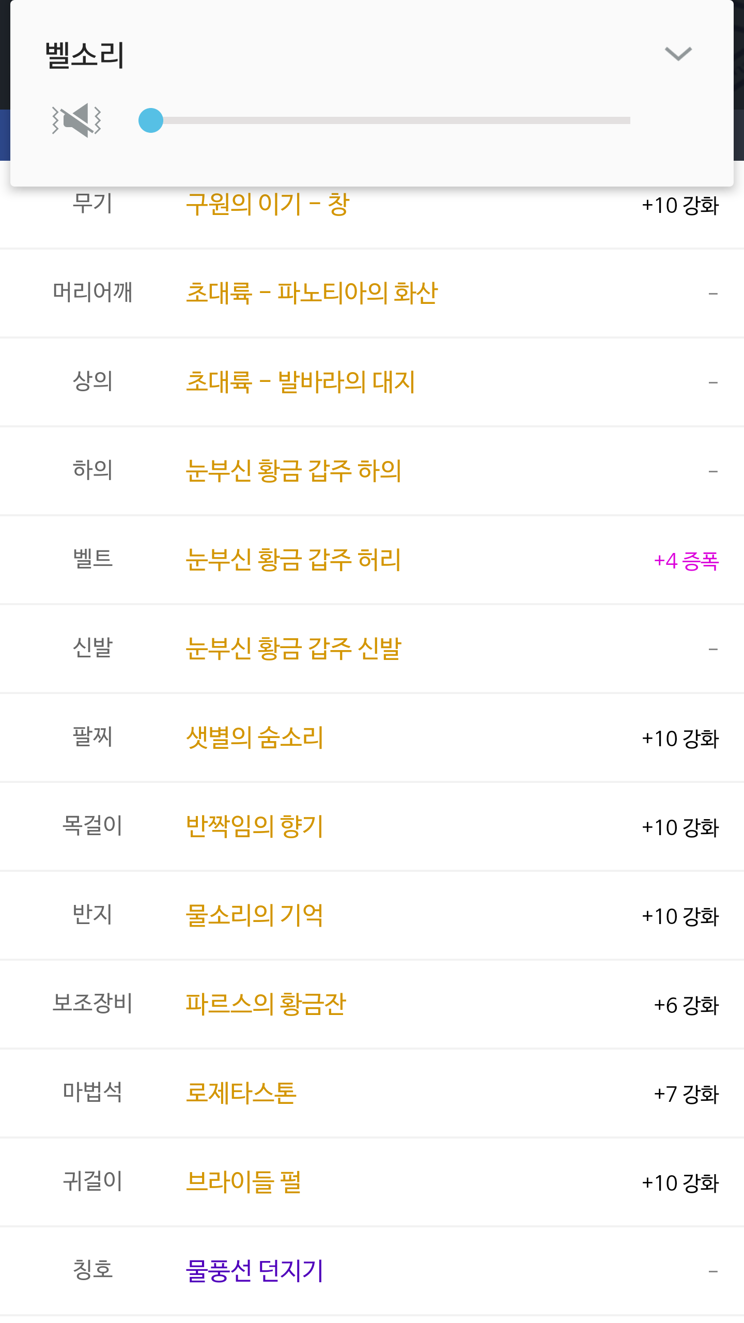The width and height of the screenshot is (744, 1323).
Task: Select 눈부신 황금 갑주 하의 item
Action: (x=293, y=471)
